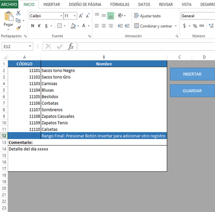Click the text orientation icon
Image resolution: width=215 pixels, height=212 pixels.
coord(120,16)
